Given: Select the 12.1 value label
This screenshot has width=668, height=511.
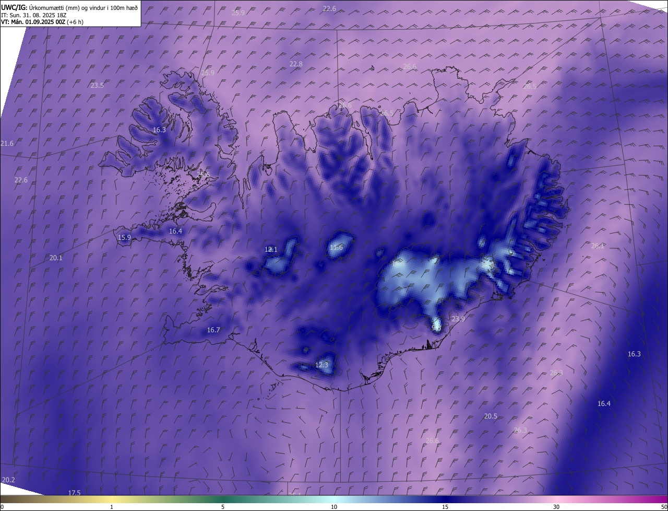Looking at the screenshot, I should point(271,250).
